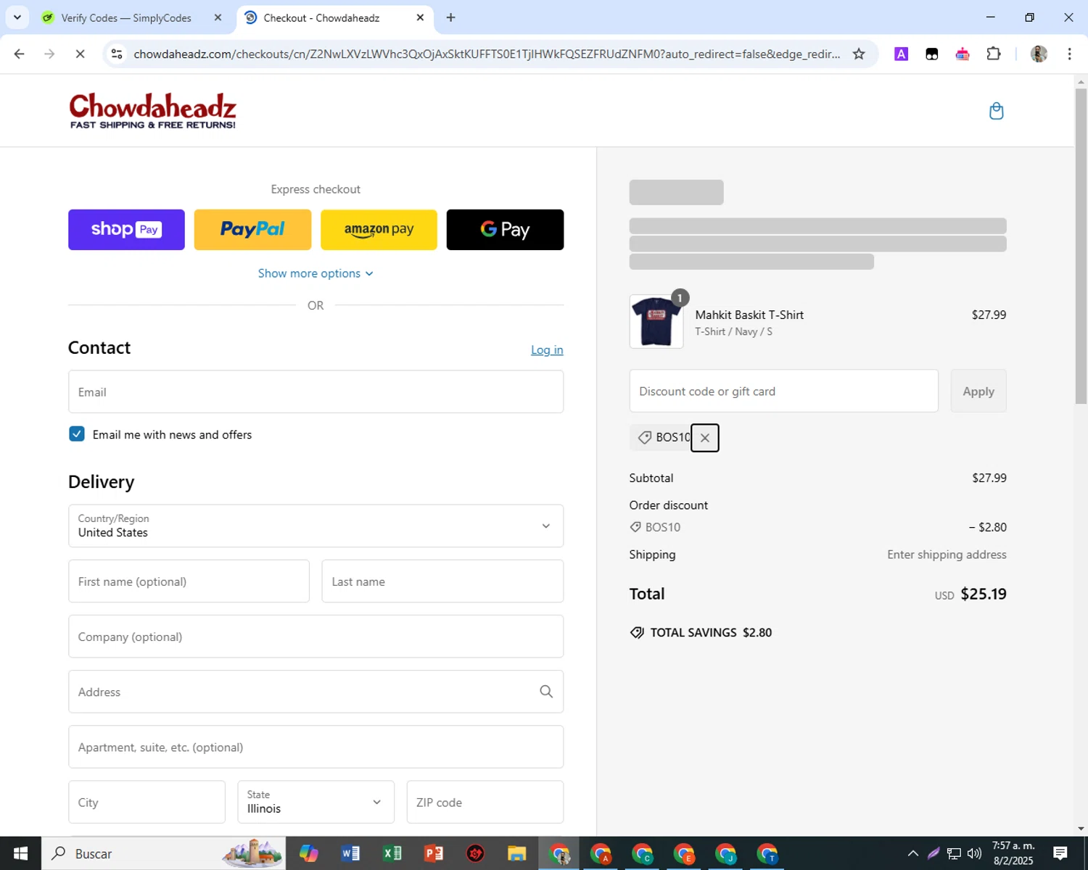Screen dimensions: 1088x870
Task: Open the Chrome three-dot menu
Action: pos(1069,54)
